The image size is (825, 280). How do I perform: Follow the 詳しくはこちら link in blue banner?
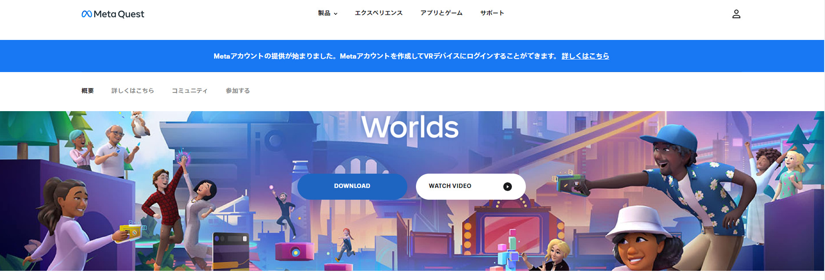tap(585, 56)
